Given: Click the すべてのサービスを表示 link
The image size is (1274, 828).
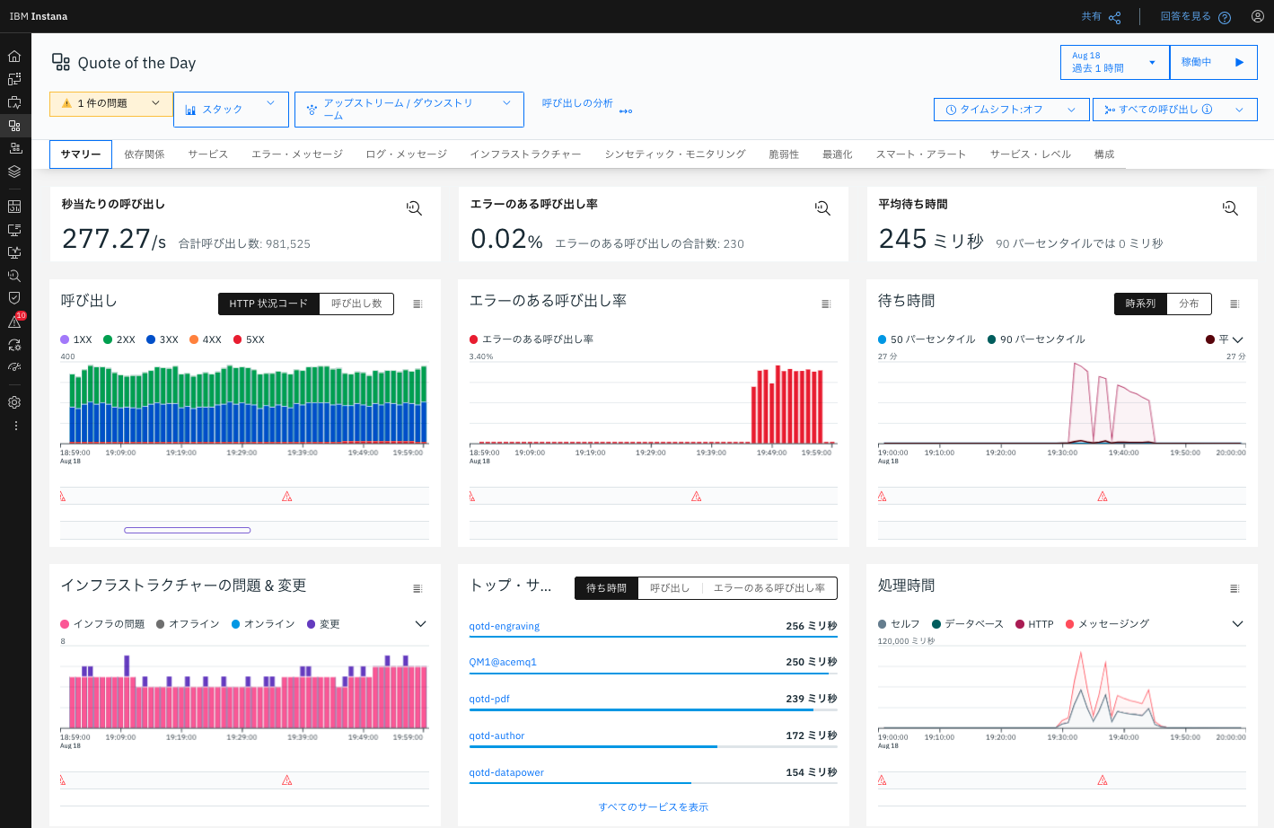Looking at the screenshot, I should (x=653, y=807).
